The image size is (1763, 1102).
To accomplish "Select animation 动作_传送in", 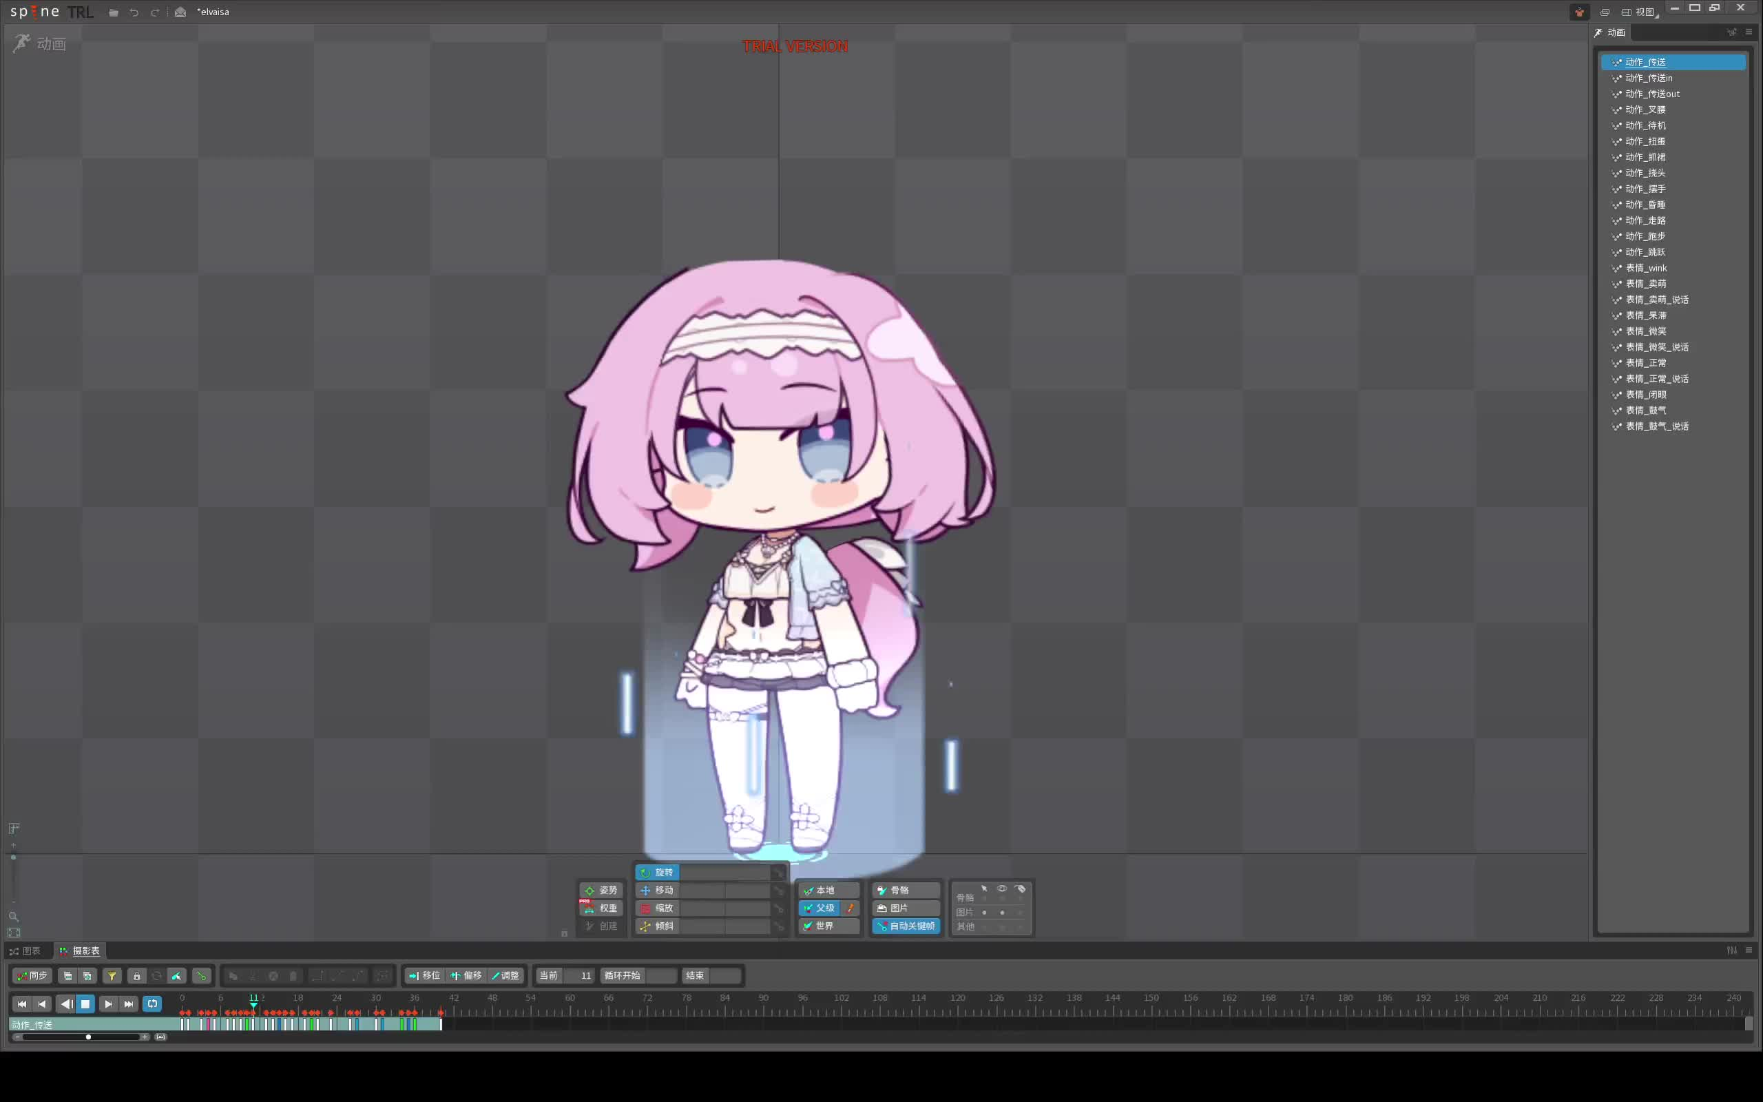I will pyautogui.click(x=1673, y=78).
